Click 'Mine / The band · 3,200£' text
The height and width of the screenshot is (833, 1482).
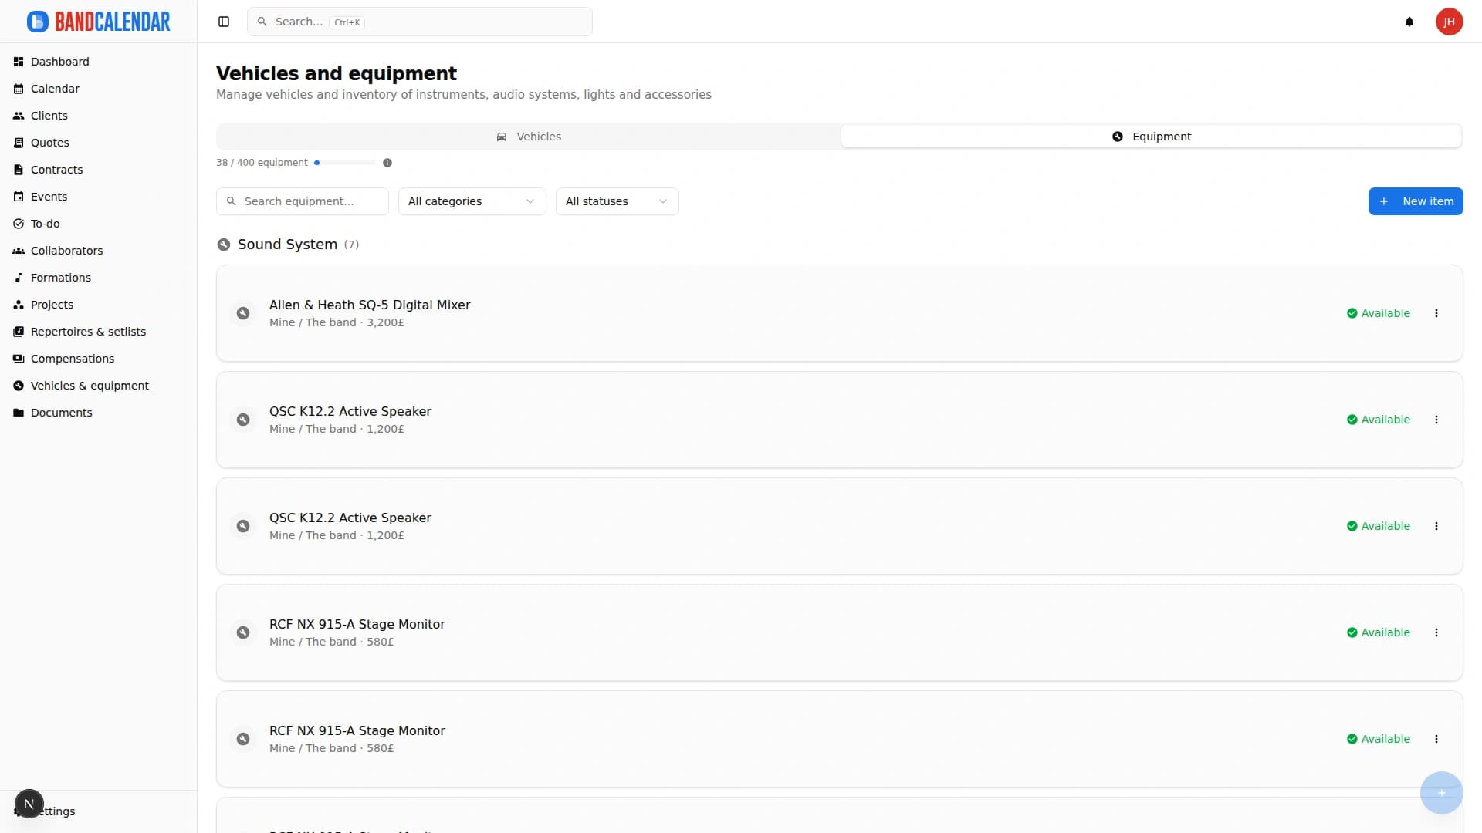(x=337, y=322)
